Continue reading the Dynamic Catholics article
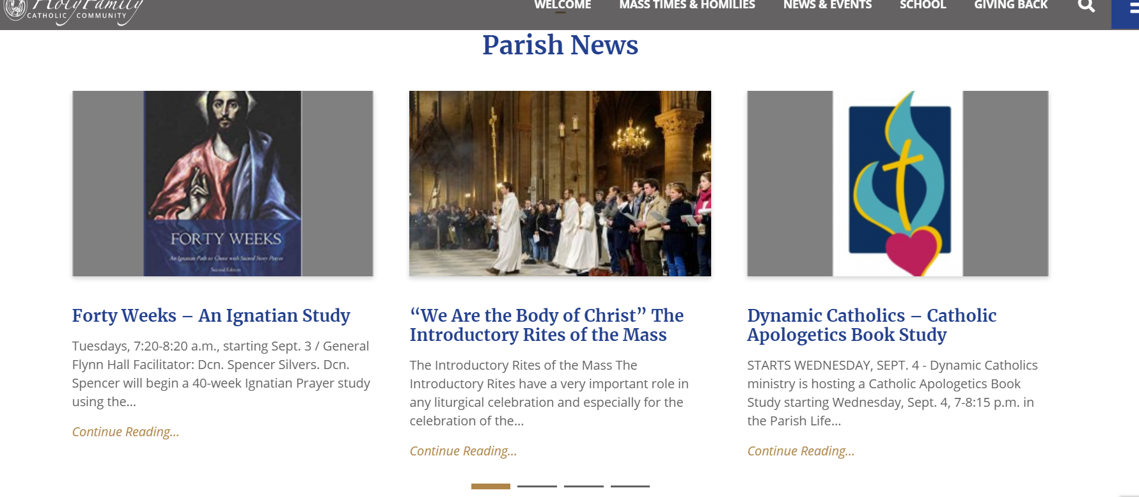Viewport: 1139px width, 497px height. pyautogui.click(x=801, y=451)
